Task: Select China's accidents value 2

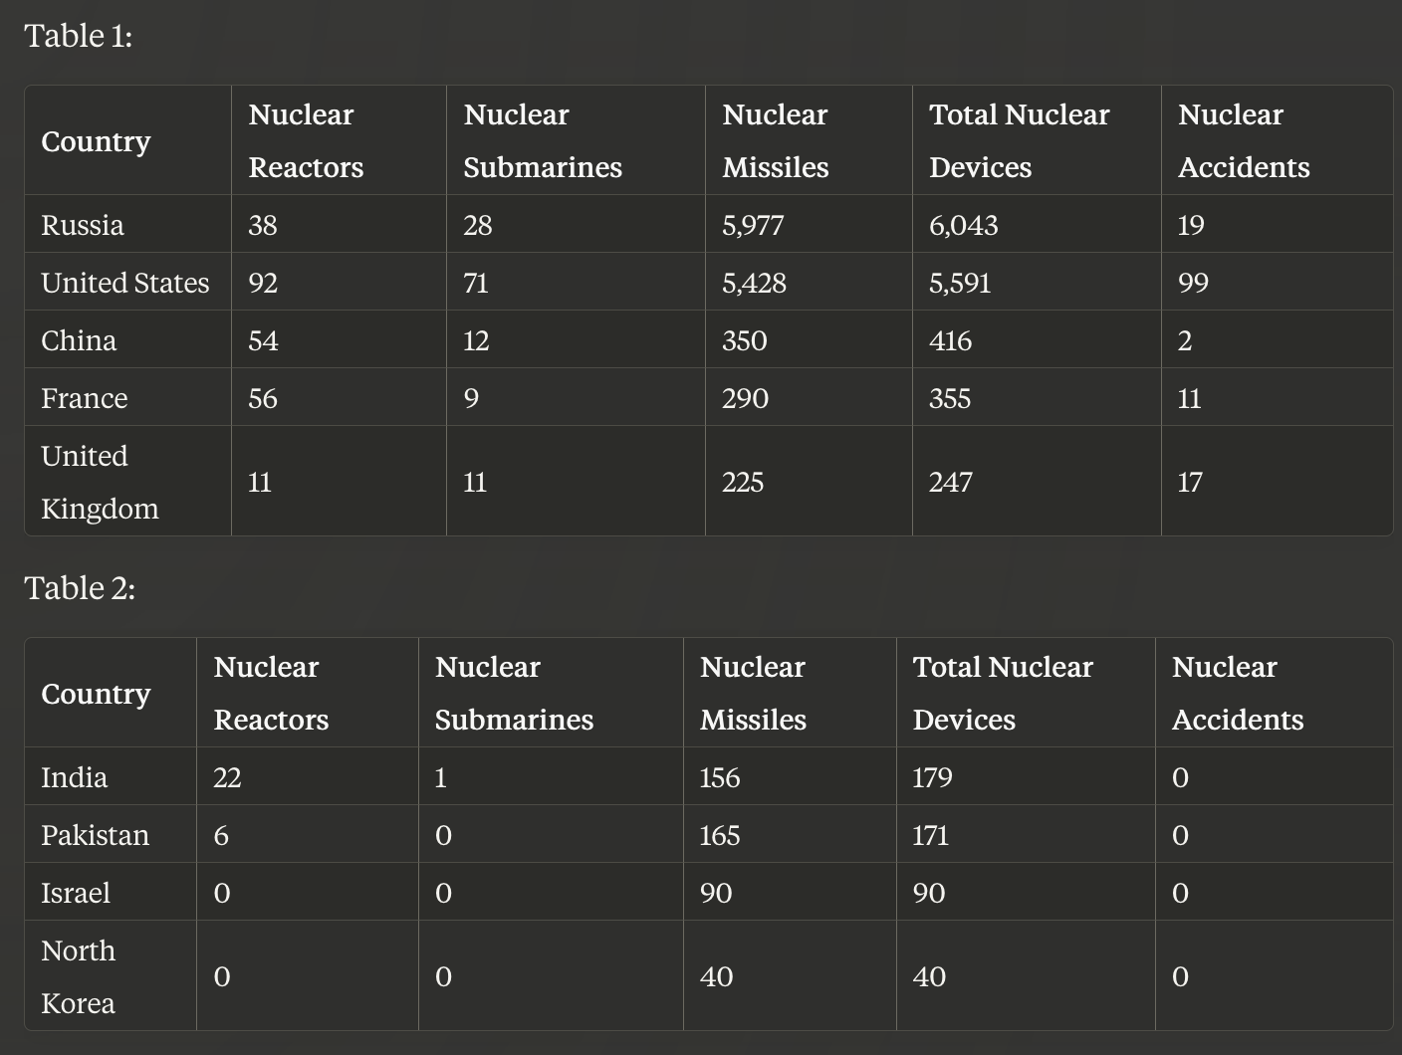Action: pos(1185,340)
